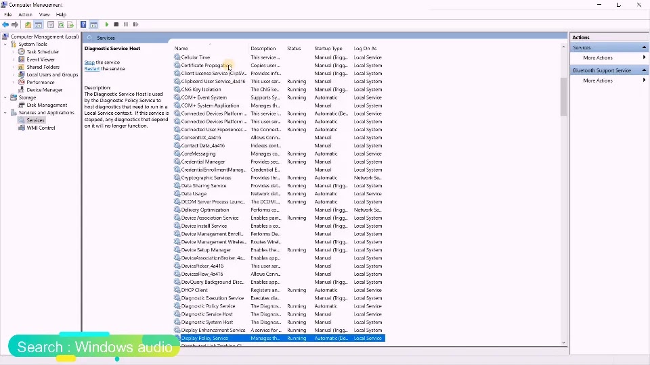Click the Pause Service toolbar icon
This screenshot has width=650, height=365.
126,24
